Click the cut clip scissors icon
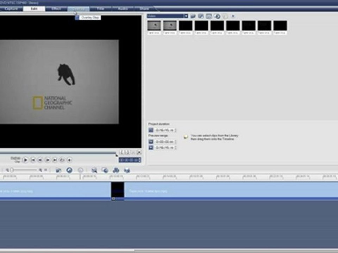Viewport: 338px width, 253px height. tap(133, 152)
